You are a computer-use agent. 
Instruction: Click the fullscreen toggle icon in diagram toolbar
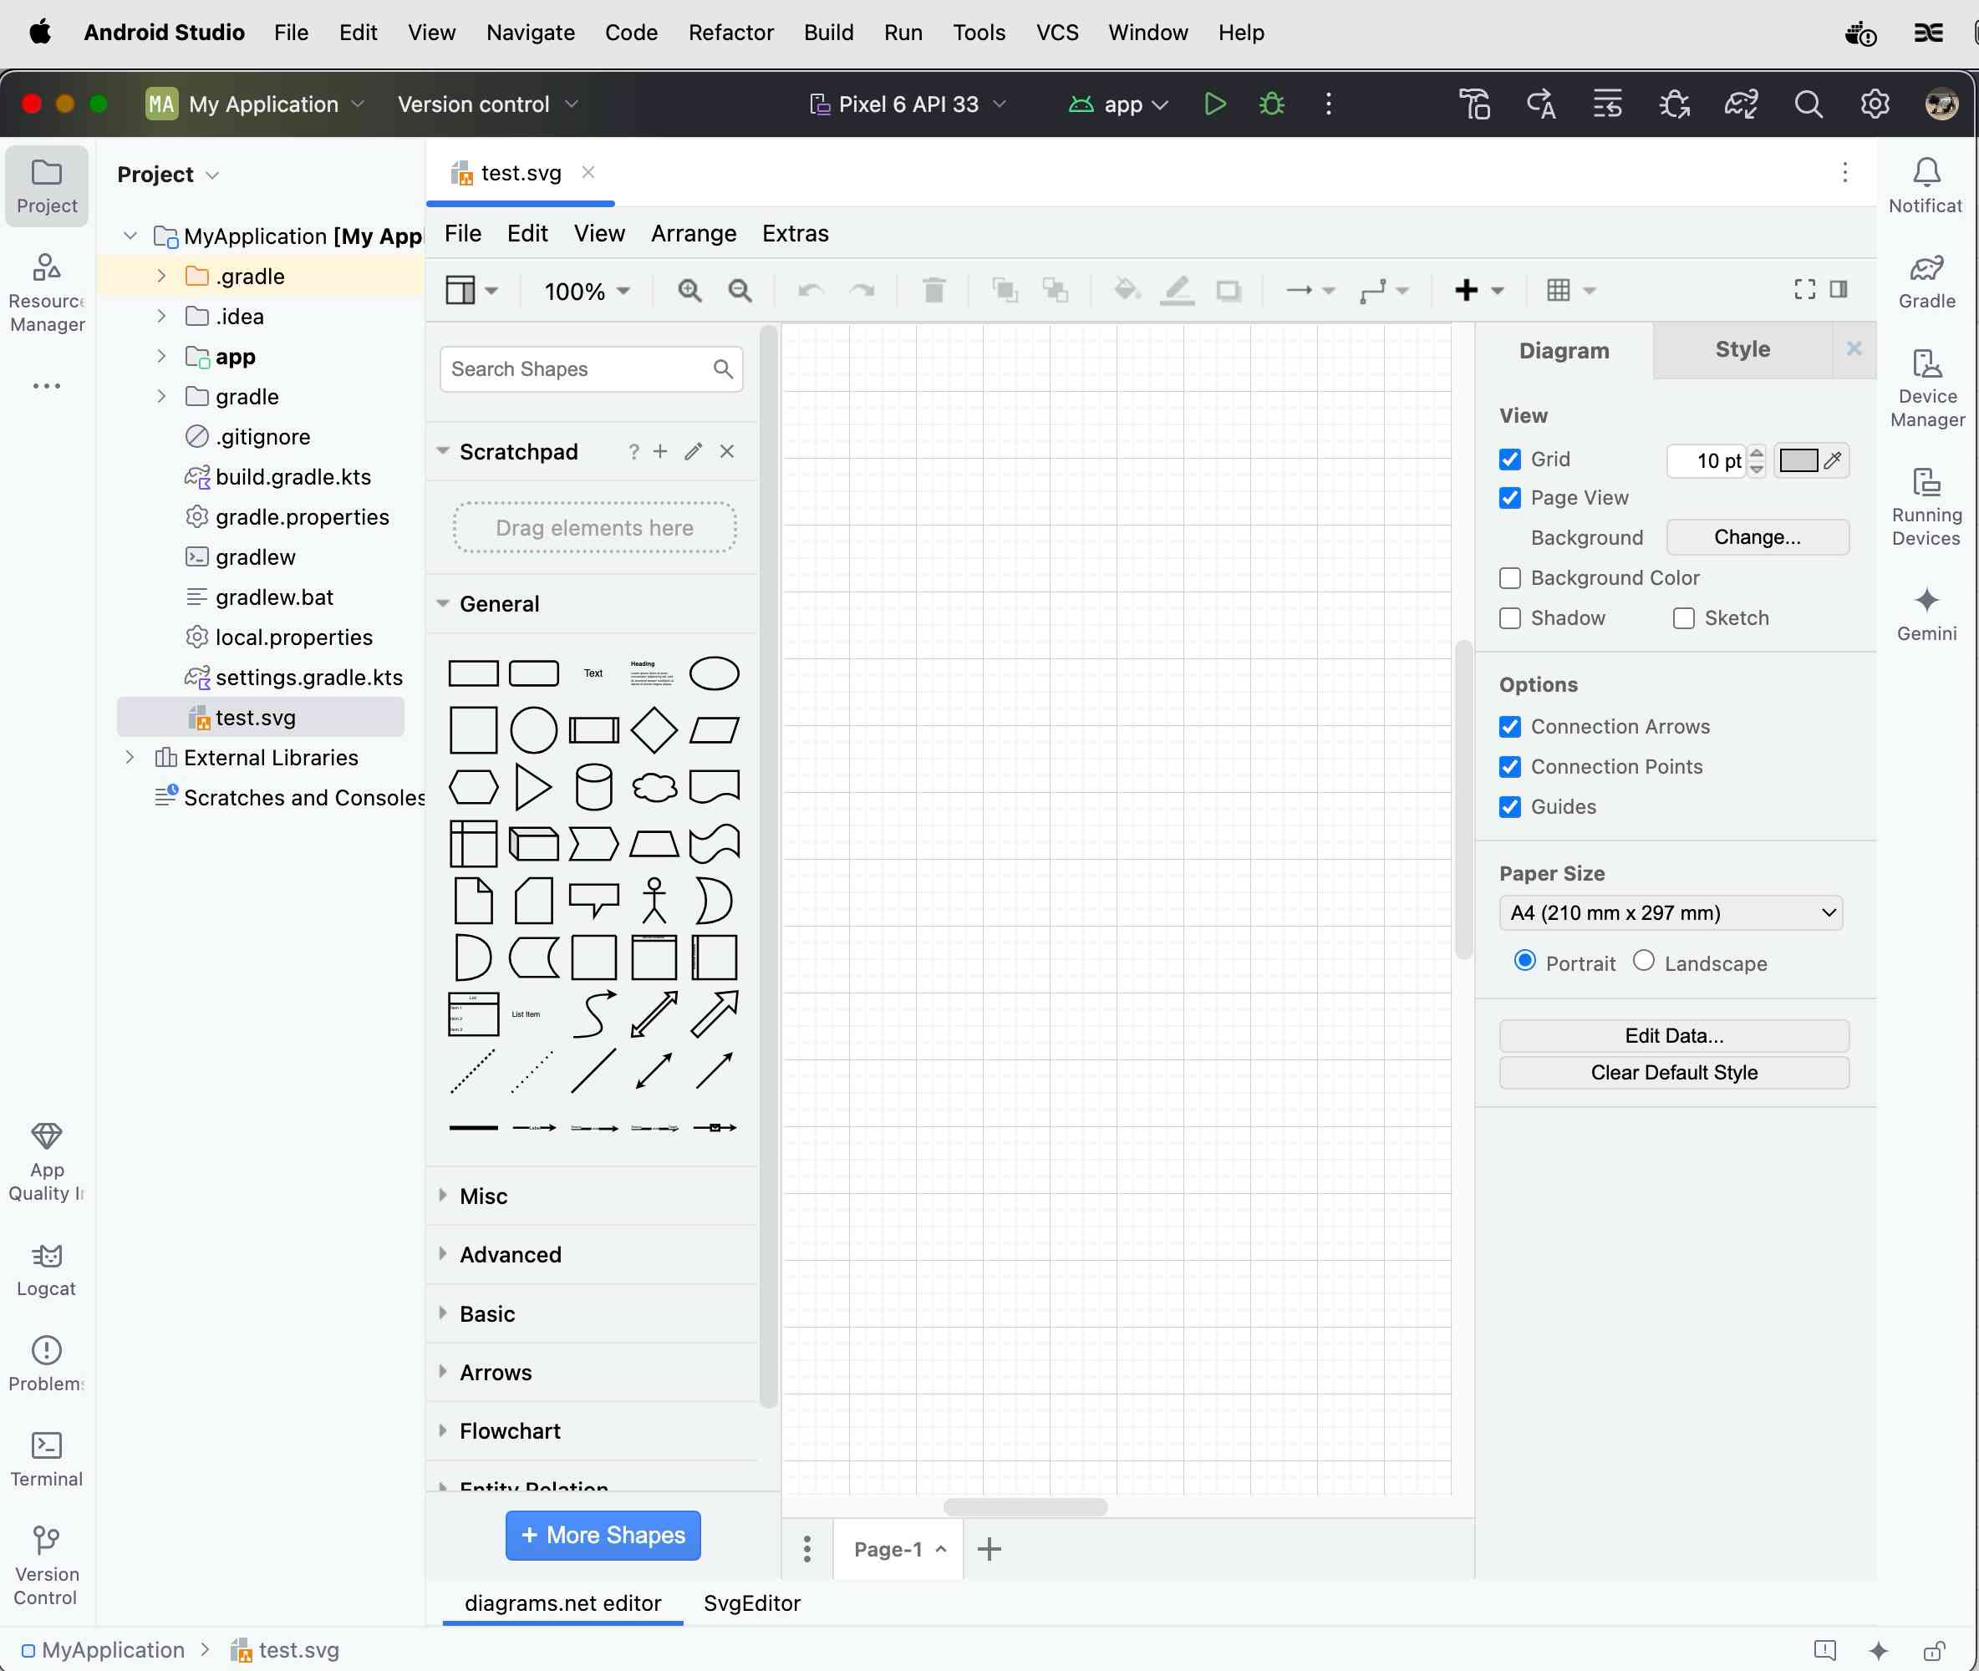tap(1804, 290)
